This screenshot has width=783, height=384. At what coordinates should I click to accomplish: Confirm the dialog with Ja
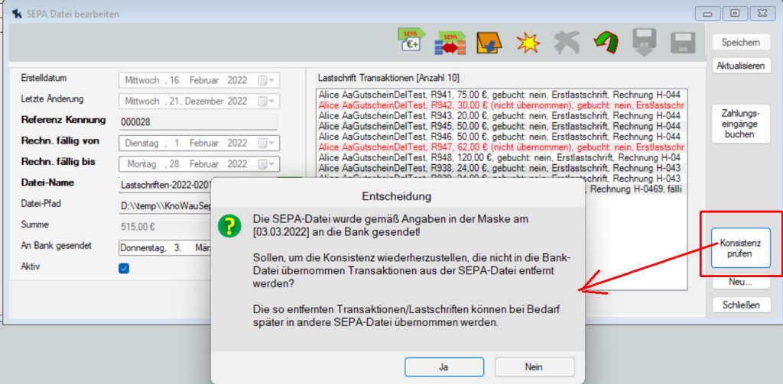[443, 366]
